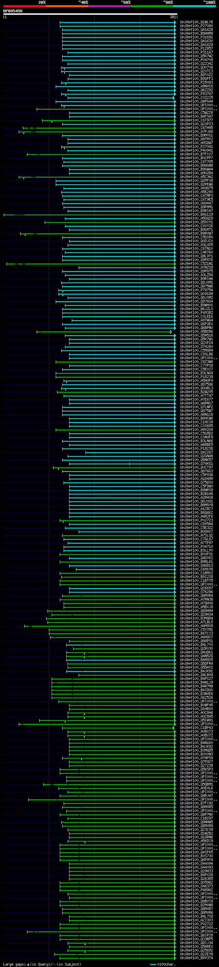Select hit UniRef100_Q59IV1
Viewport: 219px width, 967px height.
click(x=196, y=222)
